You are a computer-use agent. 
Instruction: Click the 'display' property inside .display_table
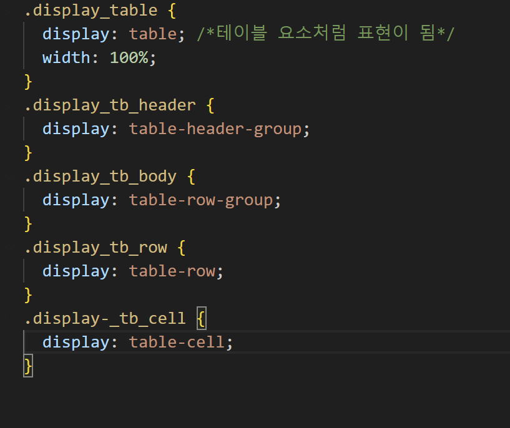(76, 35)
